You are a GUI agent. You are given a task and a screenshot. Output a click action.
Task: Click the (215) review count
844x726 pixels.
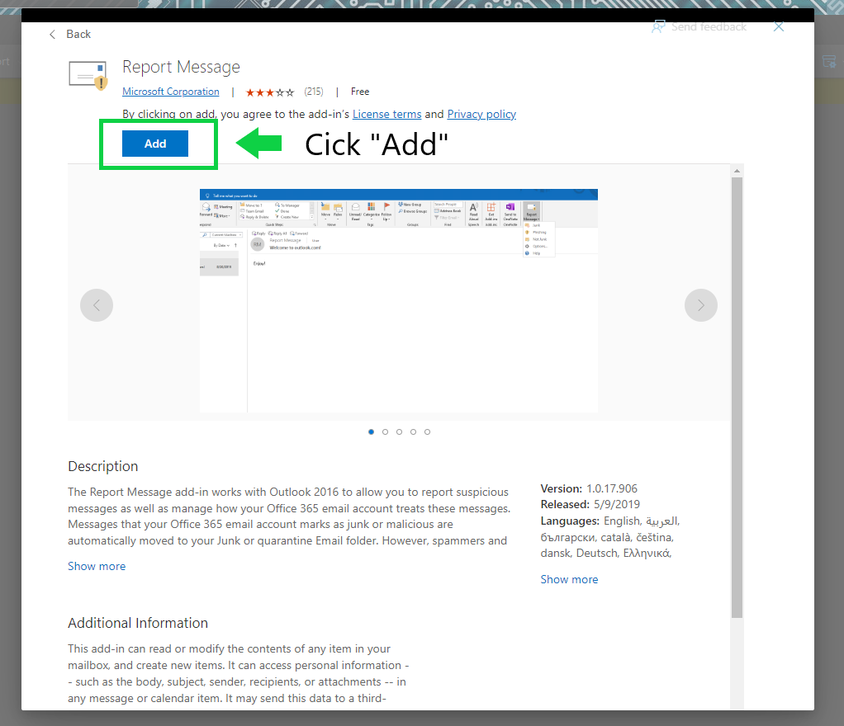click(313, 92)
